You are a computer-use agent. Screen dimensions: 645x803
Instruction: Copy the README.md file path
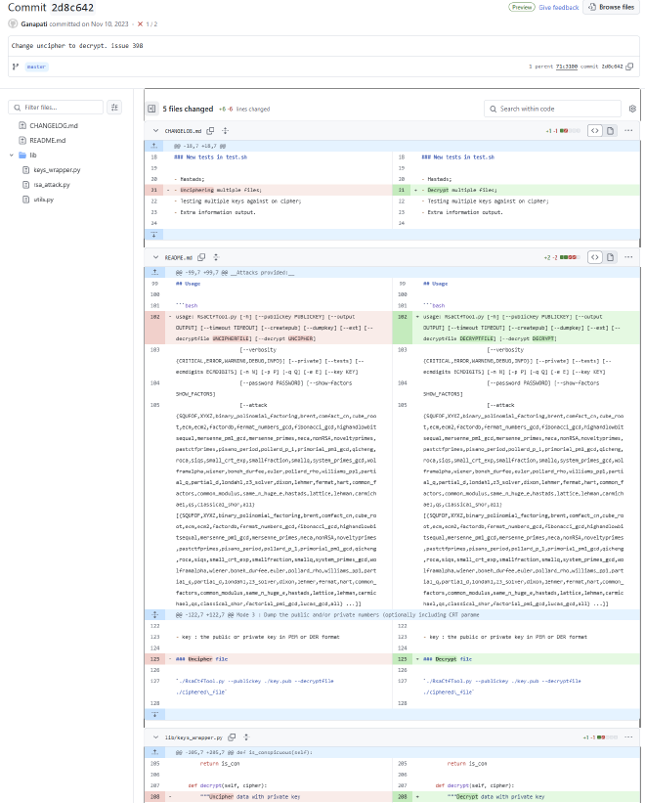tap(203, 257)
